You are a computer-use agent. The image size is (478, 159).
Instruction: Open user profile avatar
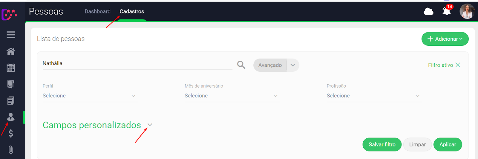point(467,11)
